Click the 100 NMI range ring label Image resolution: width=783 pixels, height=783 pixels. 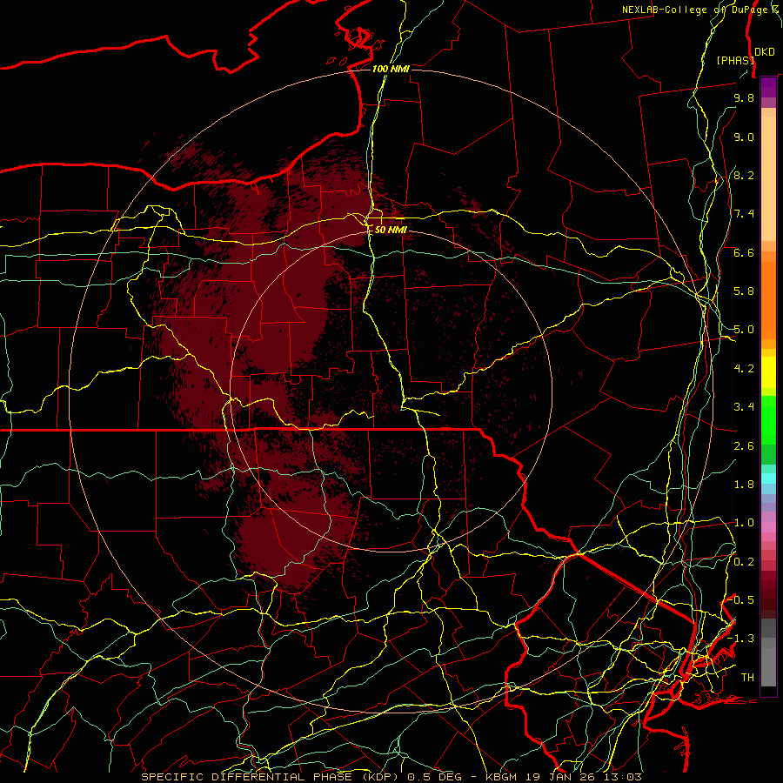[x=391, y=69]
